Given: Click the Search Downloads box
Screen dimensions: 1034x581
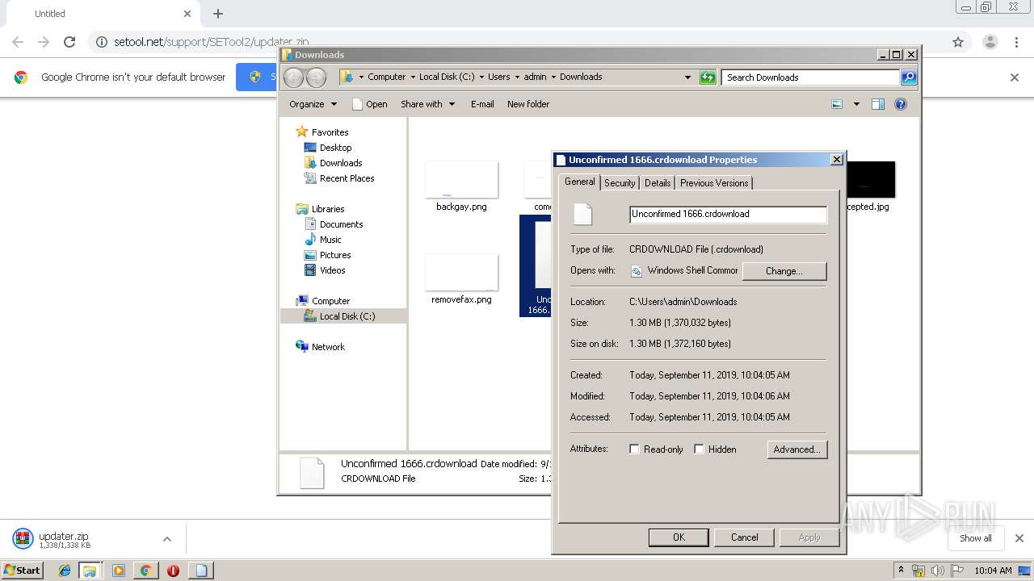Looking at the screenshot, I should 810,77.
